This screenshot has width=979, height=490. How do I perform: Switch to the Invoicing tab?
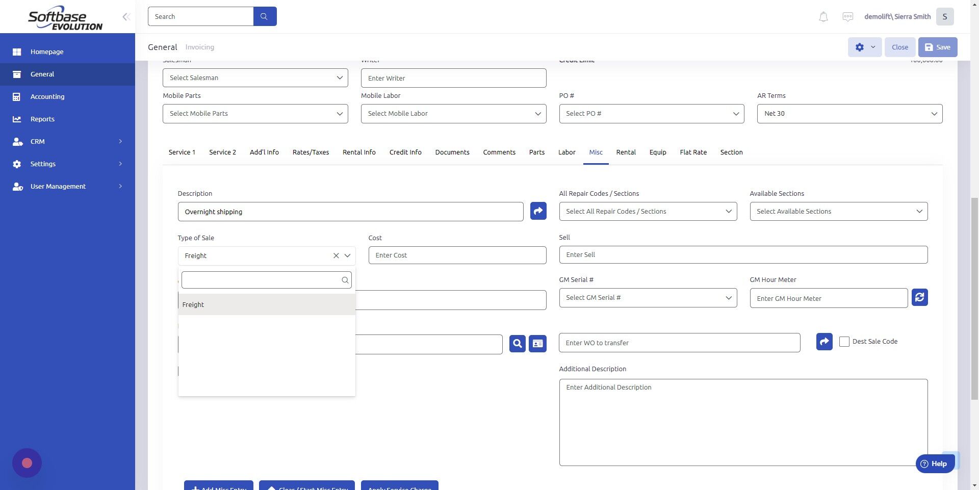199,47
